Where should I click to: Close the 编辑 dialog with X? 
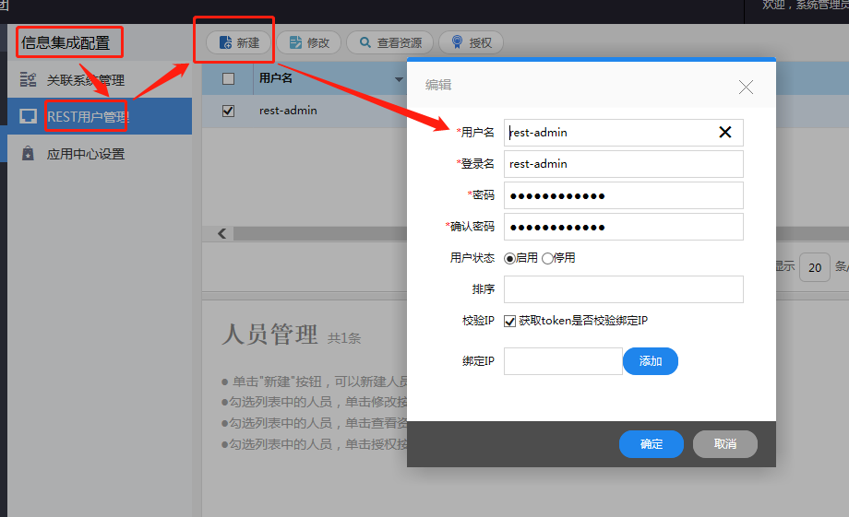click(x=746, y=87)
